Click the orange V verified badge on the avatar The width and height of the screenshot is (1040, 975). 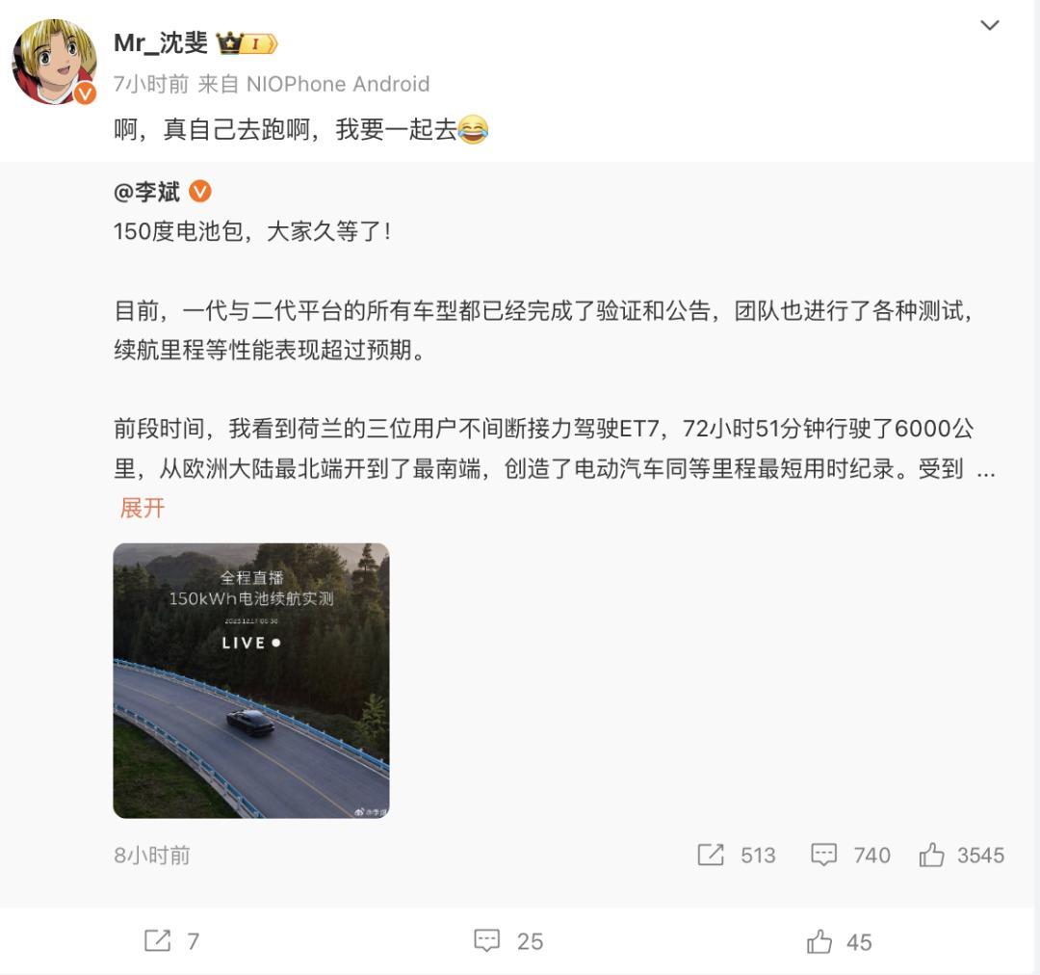point(85,93)
